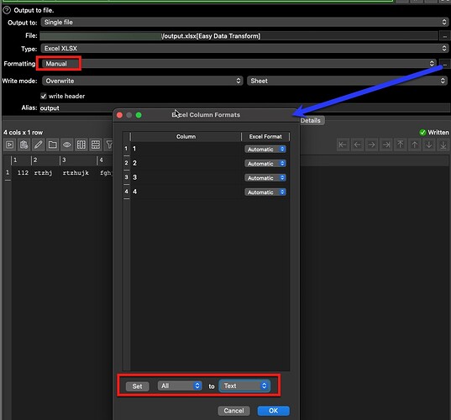Move down one row arrow icon
This screenshot has width=451, height=420.
(429, 144)
